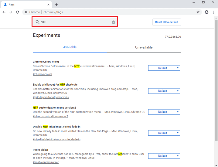Reload the chrome://flags page
The height and width of the screenshot is (167, 218).
click(x=18, y=12)
